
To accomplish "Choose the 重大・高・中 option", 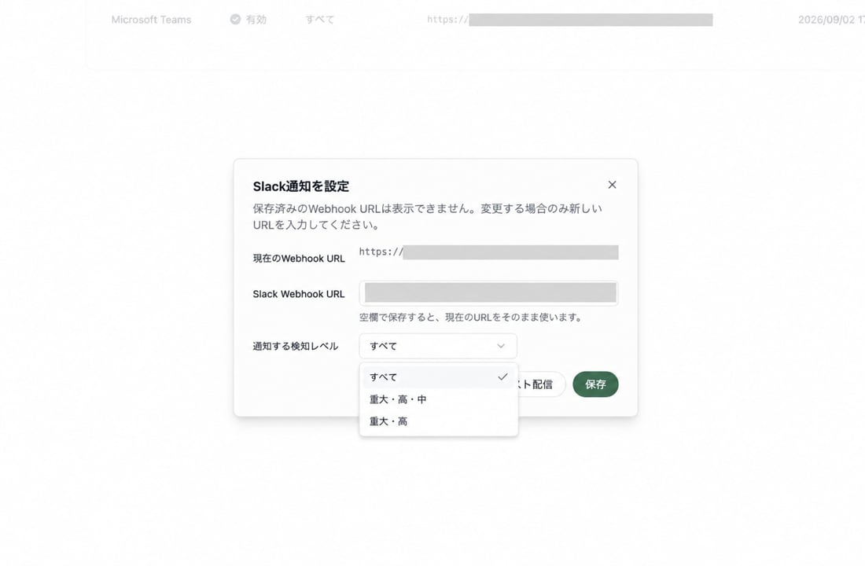I will coord(438,399).
